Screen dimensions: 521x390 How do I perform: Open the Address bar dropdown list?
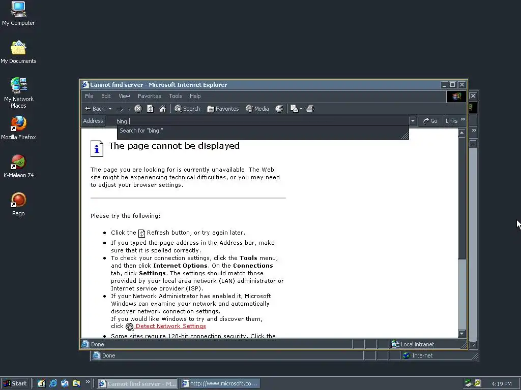coord(413,121)
